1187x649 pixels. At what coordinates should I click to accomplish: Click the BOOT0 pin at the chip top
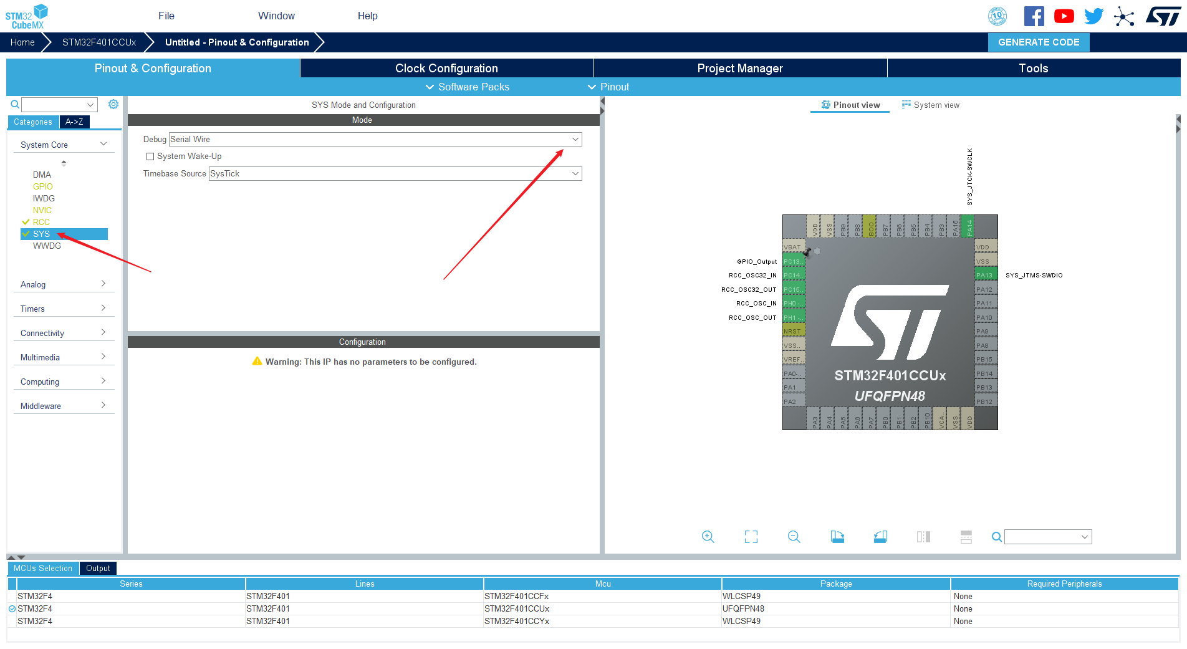pos(869,227)
